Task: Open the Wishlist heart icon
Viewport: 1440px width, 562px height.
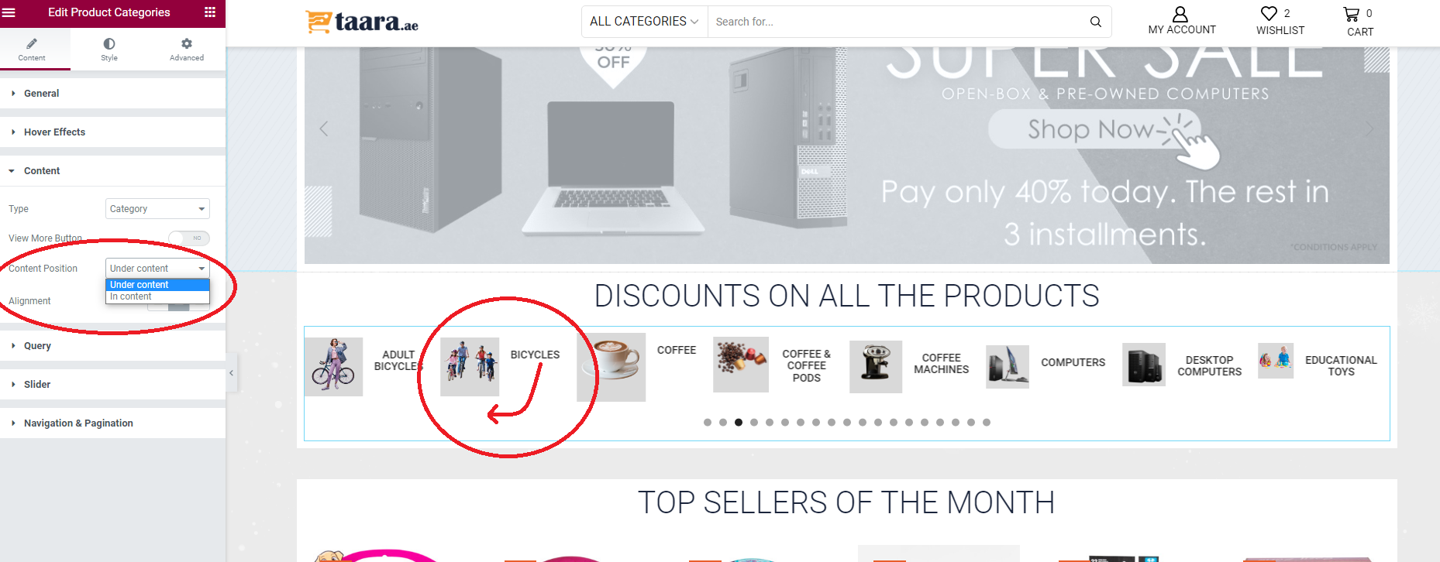Action: [1269, 13]
